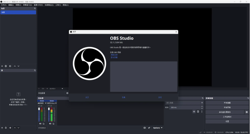Image resolution: width=250 pixels, height=134 pixels.
Task: Open source properties gear in sources toolbar
Action: tap(10, 128)
